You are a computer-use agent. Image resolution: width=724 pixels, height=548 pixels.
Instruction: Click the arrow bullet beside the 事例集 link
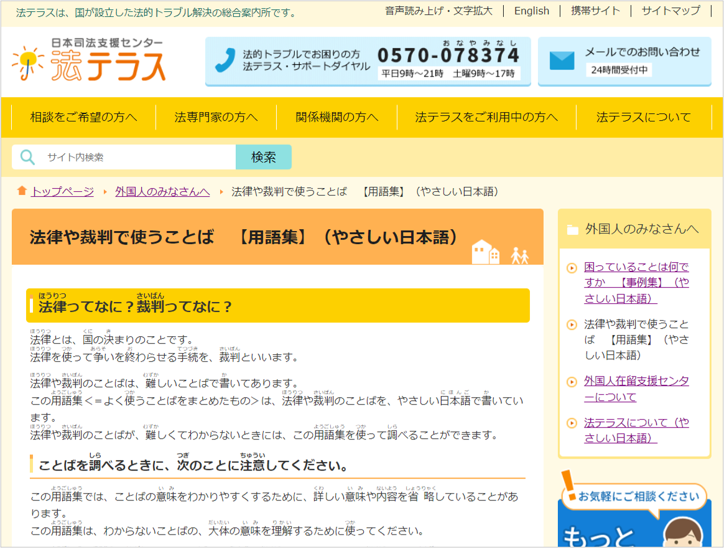[571, 267]
